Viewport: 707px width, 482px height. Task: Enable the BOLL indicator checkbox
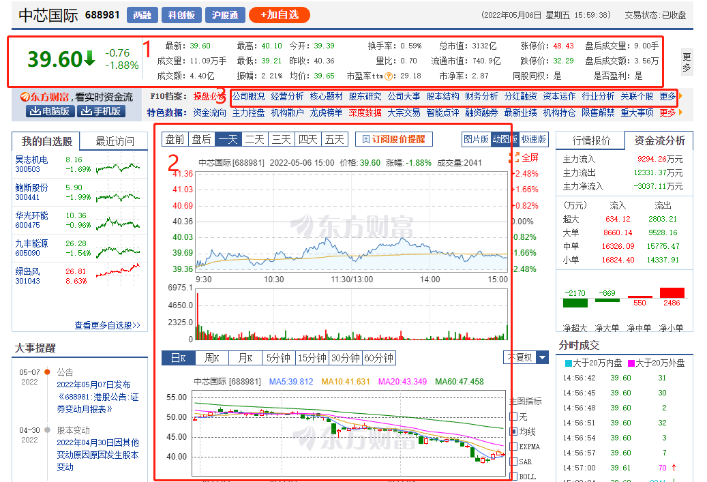tap(513, 476)
